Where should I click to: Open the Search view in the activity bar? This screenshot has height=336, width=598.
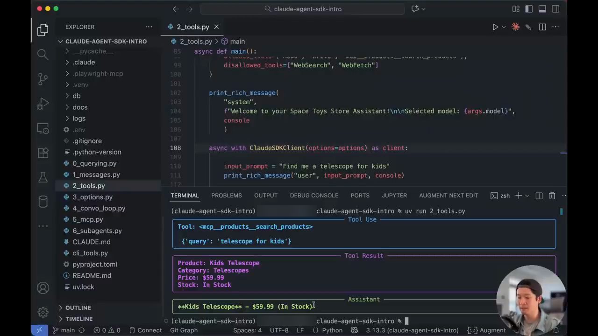click(43, 54)
